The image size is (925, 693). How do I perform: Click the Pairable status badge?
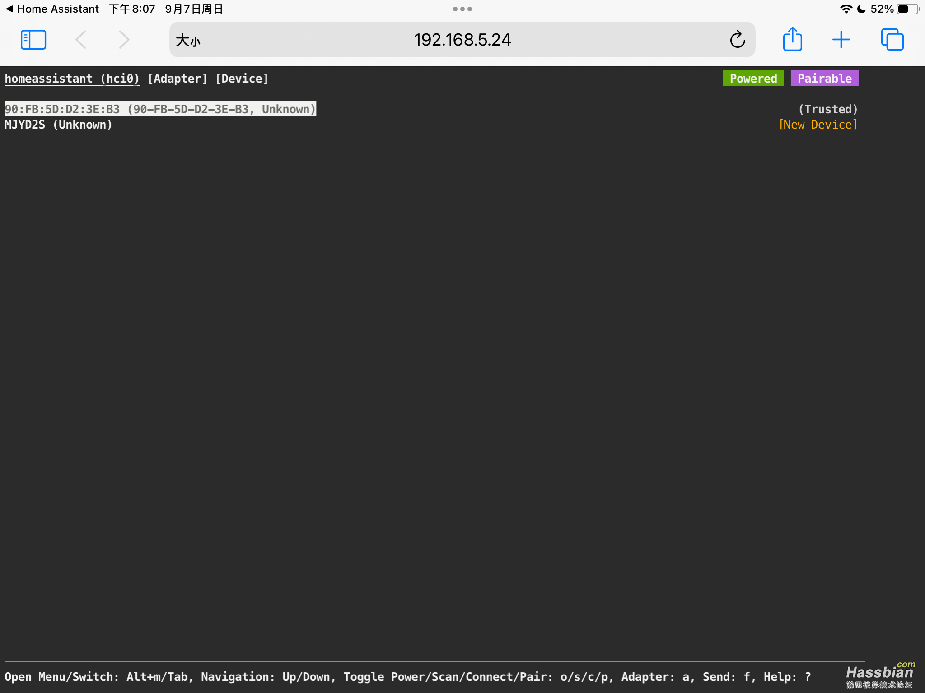click(824, 79)
